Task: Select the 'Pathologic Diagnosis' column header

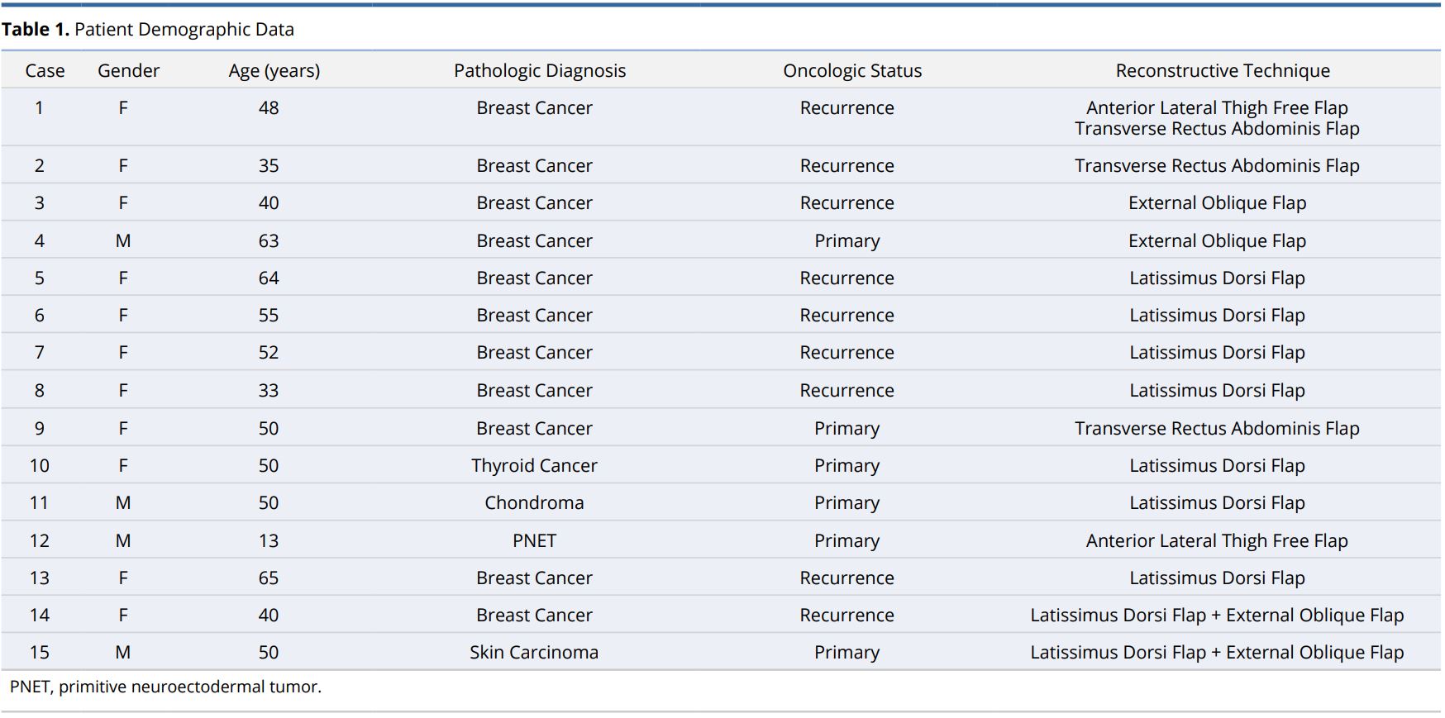Action: 540,71
